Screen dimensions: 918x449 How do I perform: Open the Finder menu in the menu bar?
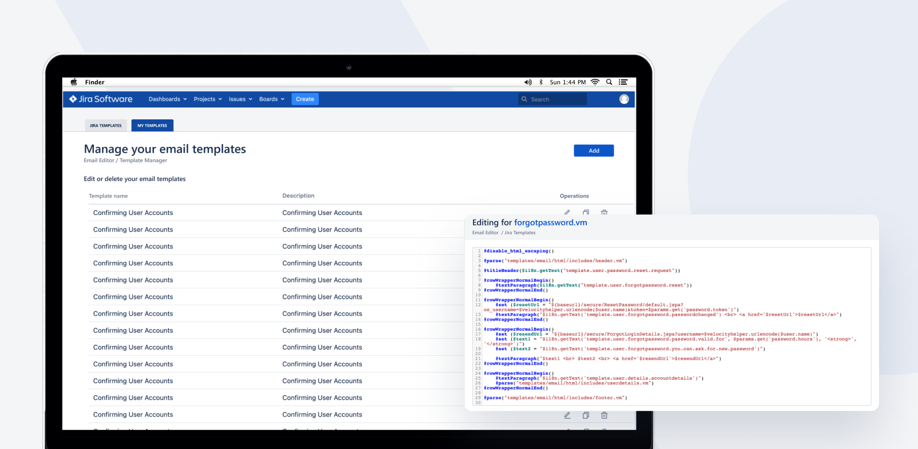click(x=95, y=82)
